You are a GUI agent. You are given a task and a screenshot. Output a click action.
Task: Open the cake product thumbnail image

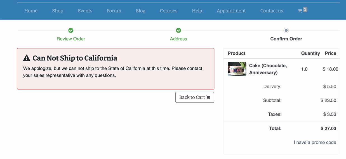(x=237, y=69)
